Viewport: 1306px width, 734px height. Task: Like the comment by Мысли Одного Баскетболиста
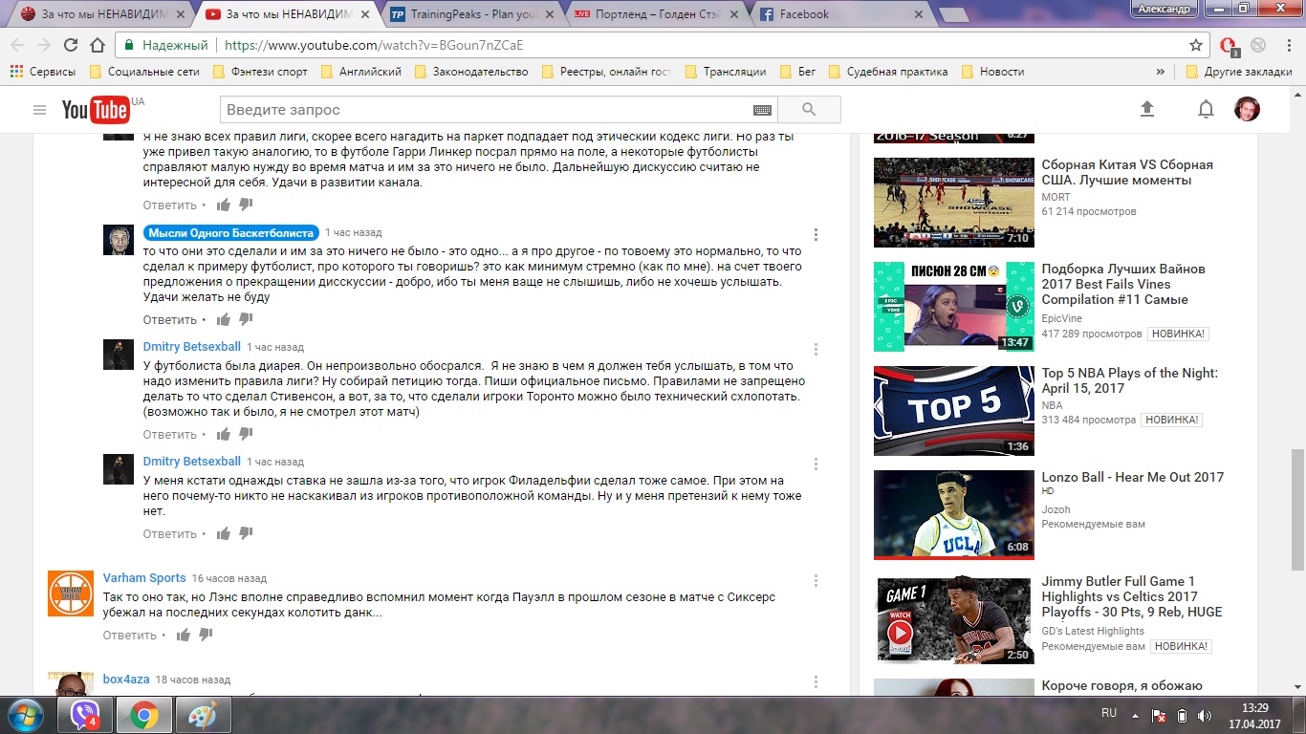224,319
